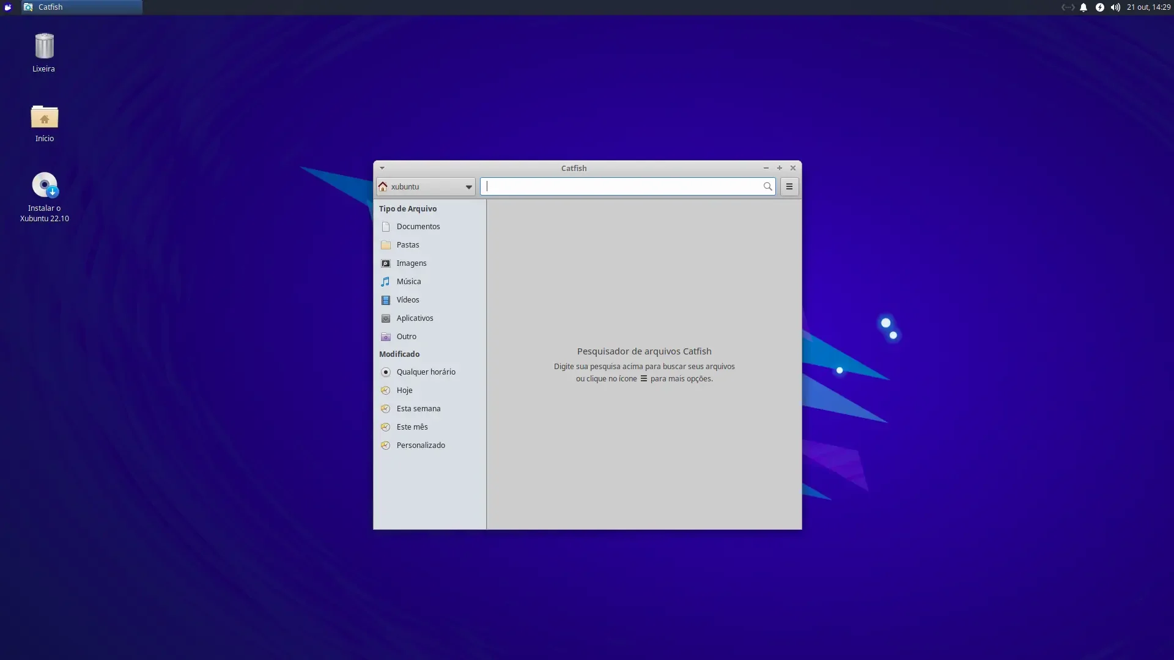Open the network connection tray icon
This screenshot has height=660, width=1174.
1068,7
